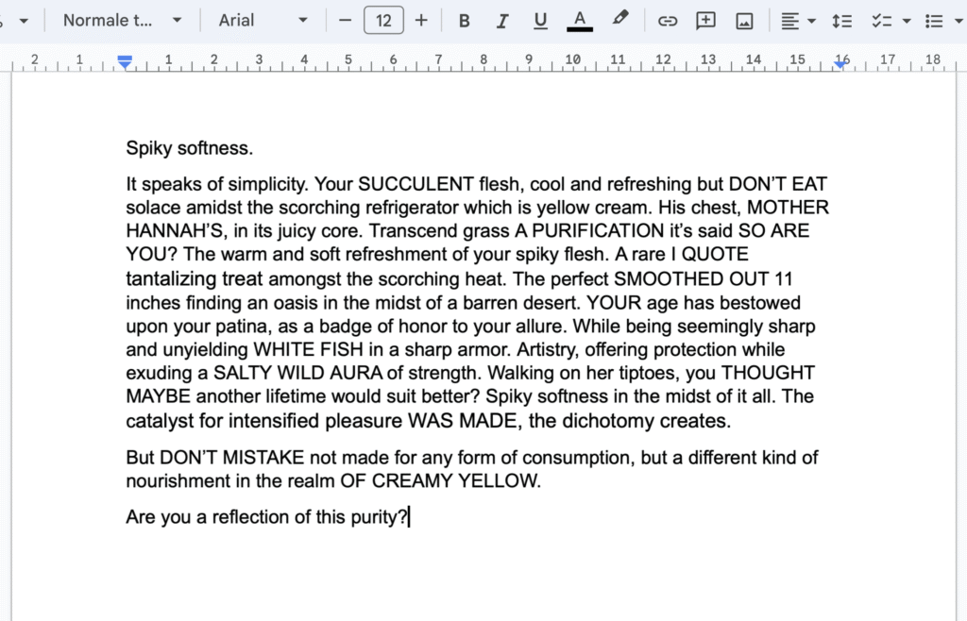Click the insert link icon

[668, 21]
